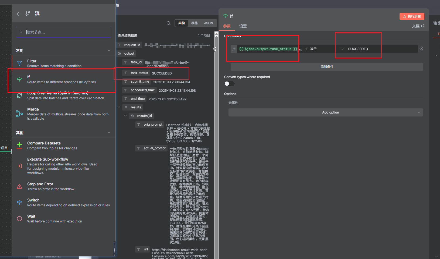Image resolution: width=440 pixels, height=259 pixels.
Task: Add the Merge node
Action: (x=64, y=114)
